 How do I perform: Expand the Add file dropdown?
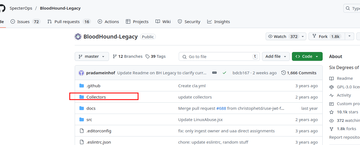click(x=276, y=56)
